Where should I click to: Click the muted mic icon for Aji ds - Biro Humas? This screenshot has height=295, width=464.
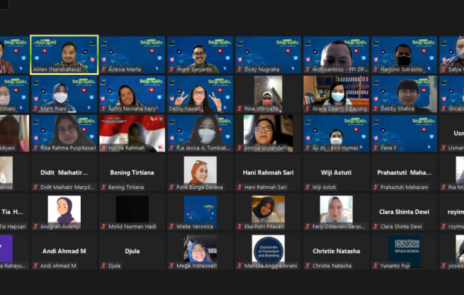(308, 148)
